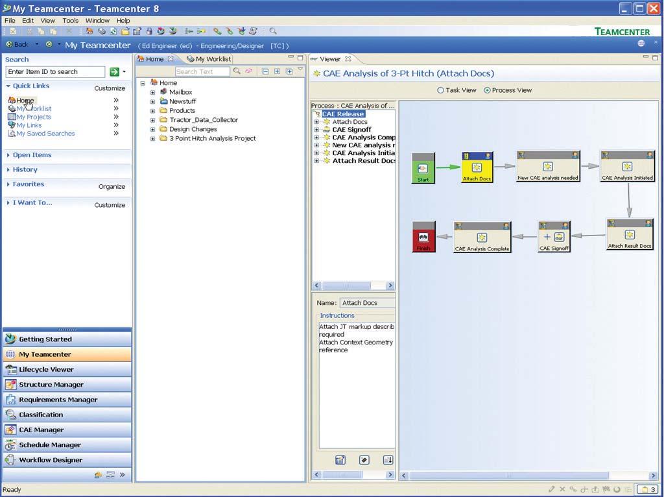Click the process tree horizontal scrollbar
This screenshot has width=664, height=497.
[x=353, y=285]
